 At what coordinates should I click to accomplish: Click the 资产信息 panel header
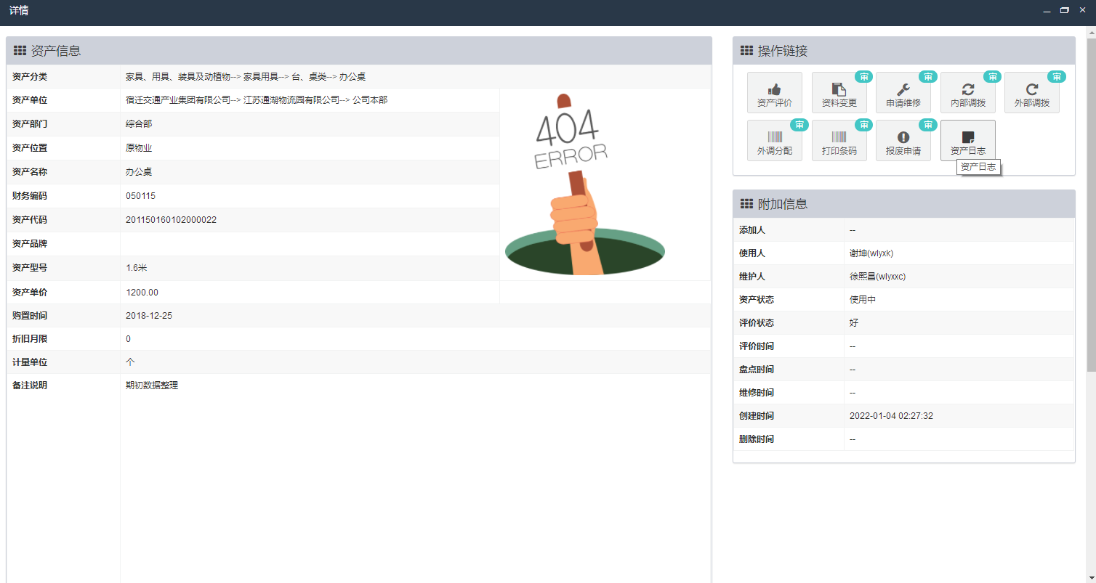point(359,51)
